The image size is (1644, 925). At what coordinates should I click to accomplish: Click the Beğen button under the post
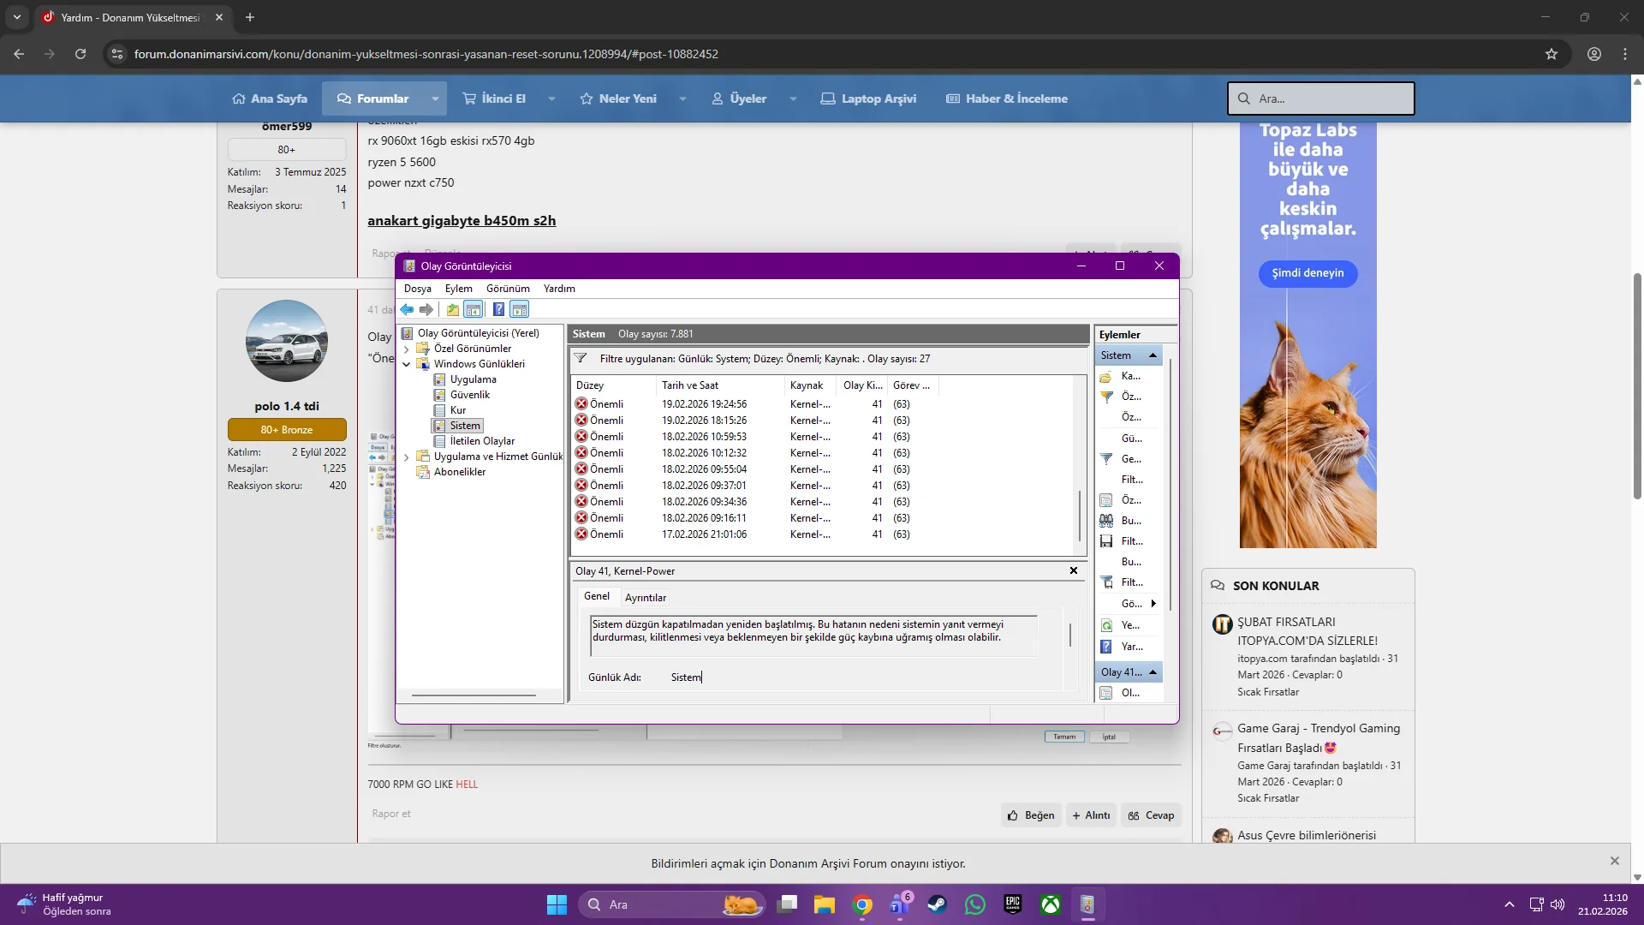point(1031,815)
